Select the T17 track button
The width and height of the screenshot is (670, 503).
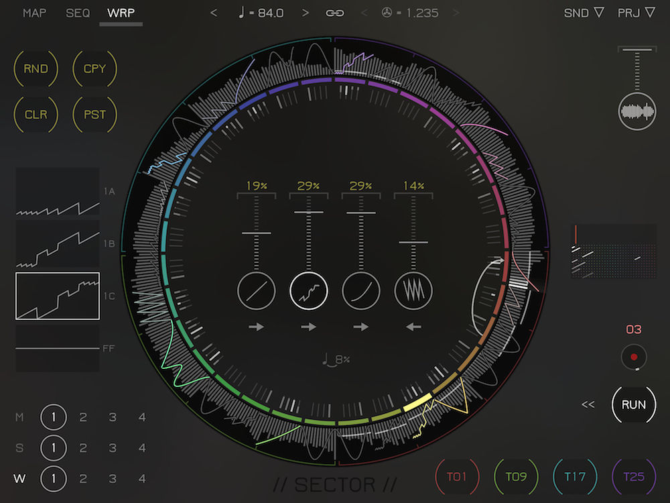point(575,476)
